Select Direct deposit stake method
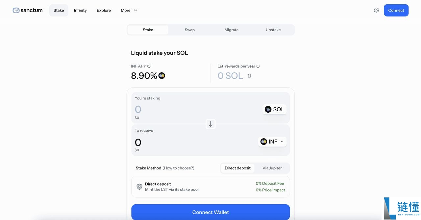The height and width of the screenshot is (220, 421). 237,168
